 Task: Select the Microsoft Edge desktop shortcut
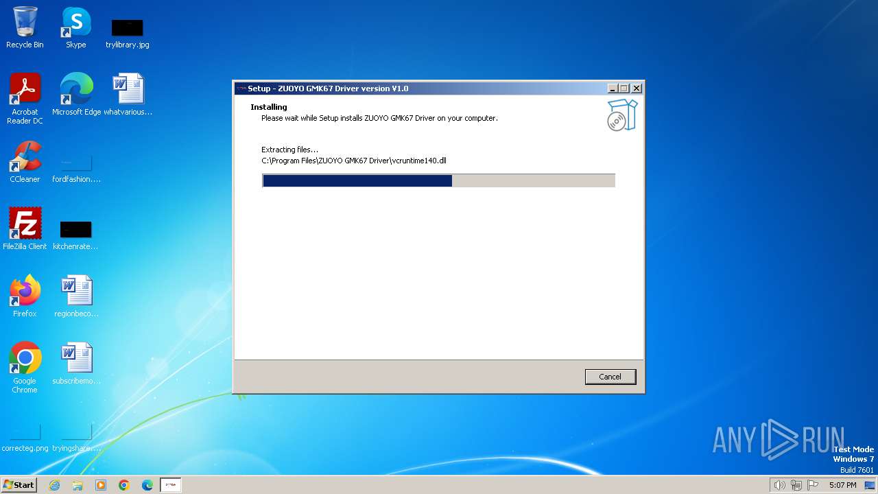pyautogui.click(x=76, y=95)
